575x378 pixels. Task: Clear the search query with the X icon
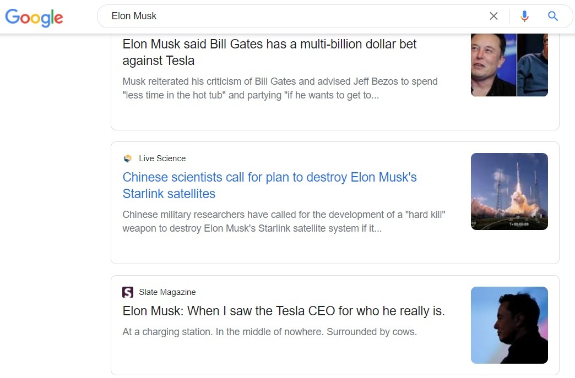coord(494,16)
